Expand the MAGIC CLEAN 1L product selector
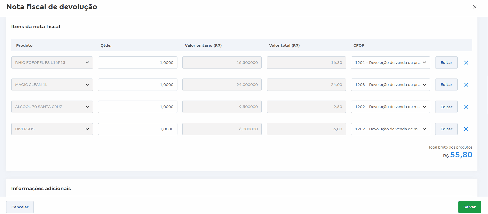Image resolution: width=488 pixels, height=214 pixels. [52, 85]
